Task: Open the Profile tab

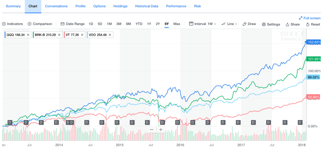Action: click(81, 6)
